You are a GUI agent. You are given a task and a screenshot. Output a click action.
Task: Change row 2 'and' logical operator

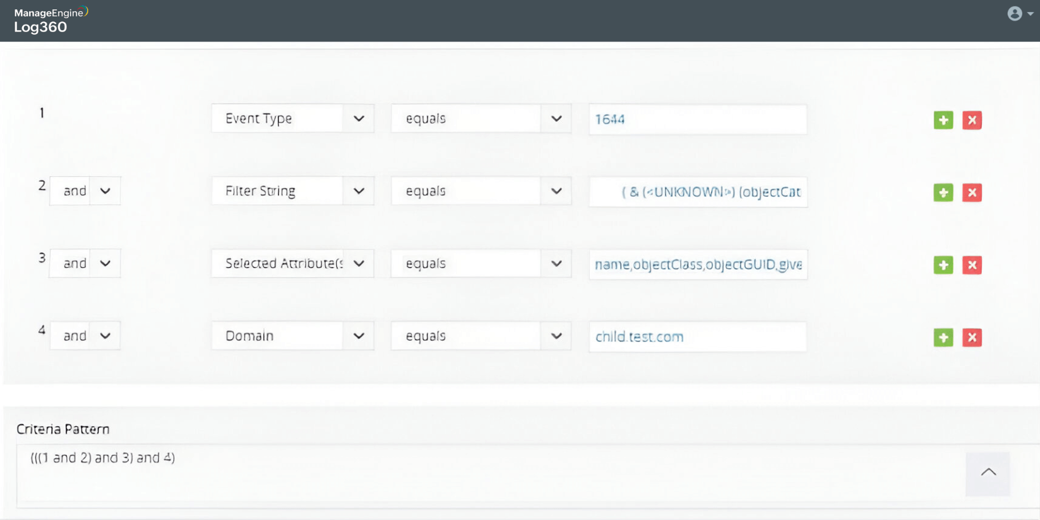click(x=85, y=191)
